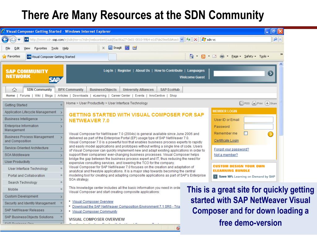
Task: Click the page vertical scrollbar thumb
Action: [x=281, y=101]
